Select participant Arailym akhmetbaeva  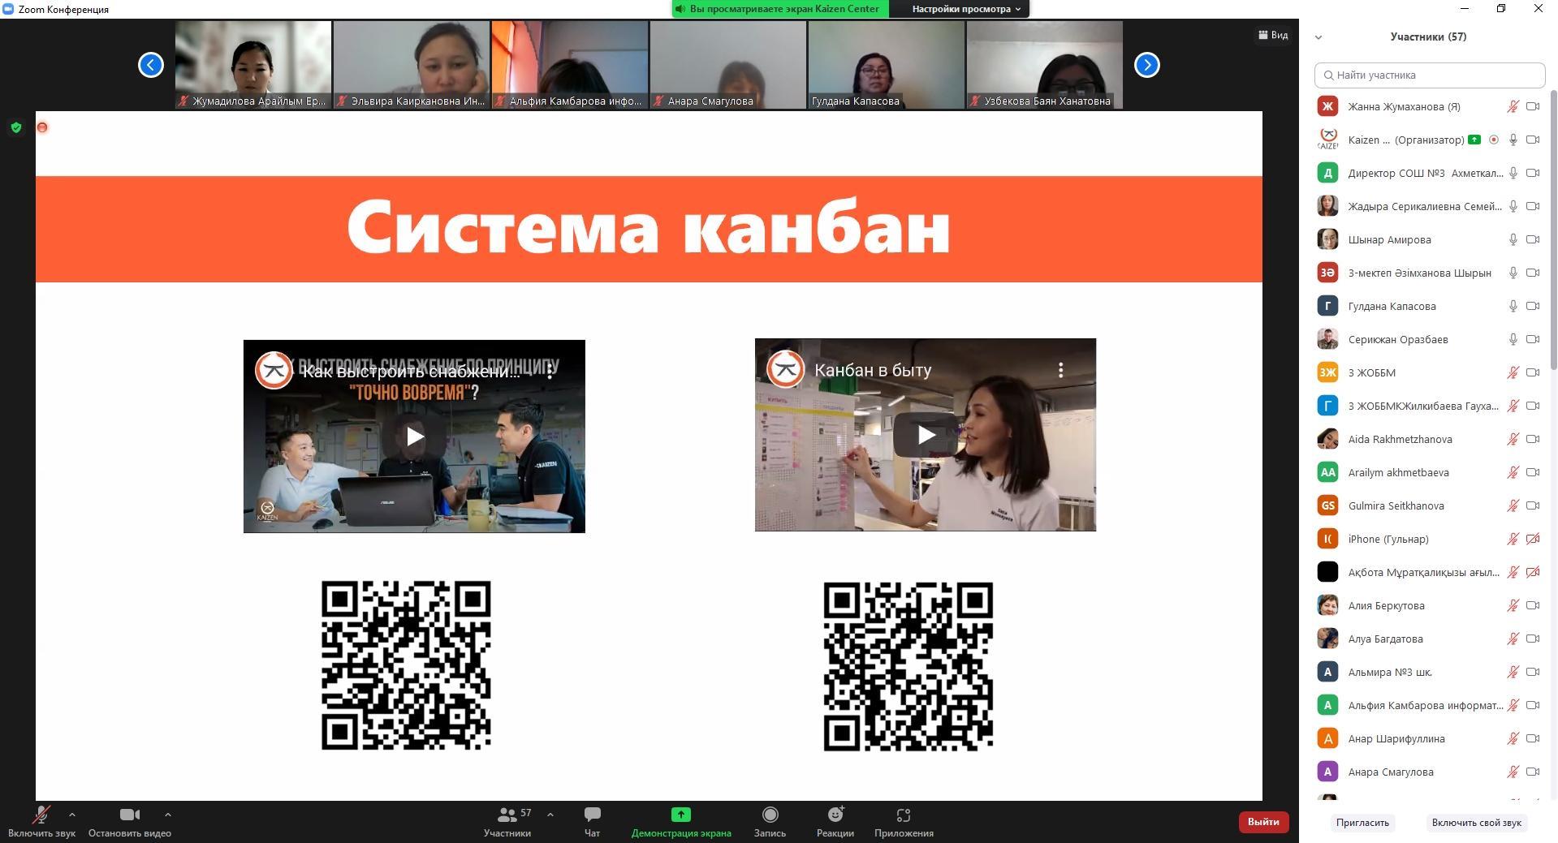point(1429,472)
